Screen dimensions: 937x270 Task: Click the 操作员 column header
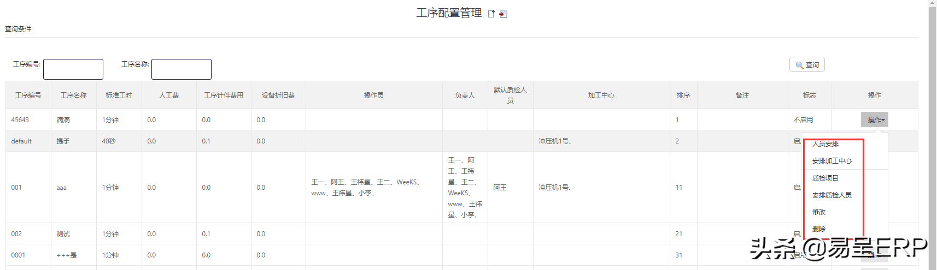[374, 95]
